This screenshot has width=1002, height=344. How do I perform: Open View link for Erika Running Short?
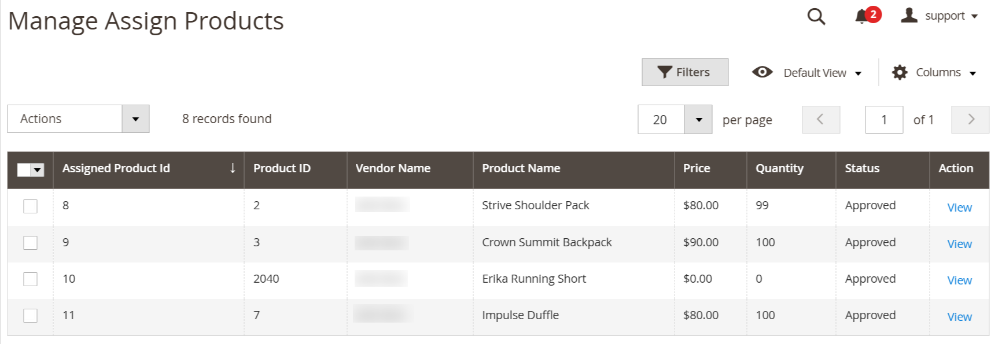(x=959, y=280)
